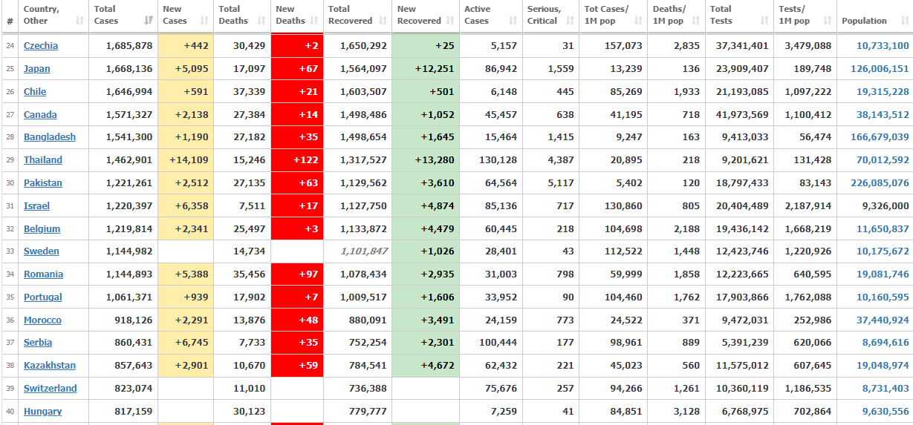Click the sort arrows in Total Recovered header
Viewport: 913px width, 425px height.
click(x=382, y=21)
